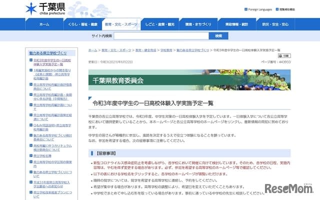The height and width of the screenshot is (200, 320).
Task: Open sidebar link 平成31年度県立高等学校入学志願者へのお知らせ
Action: 51,184
